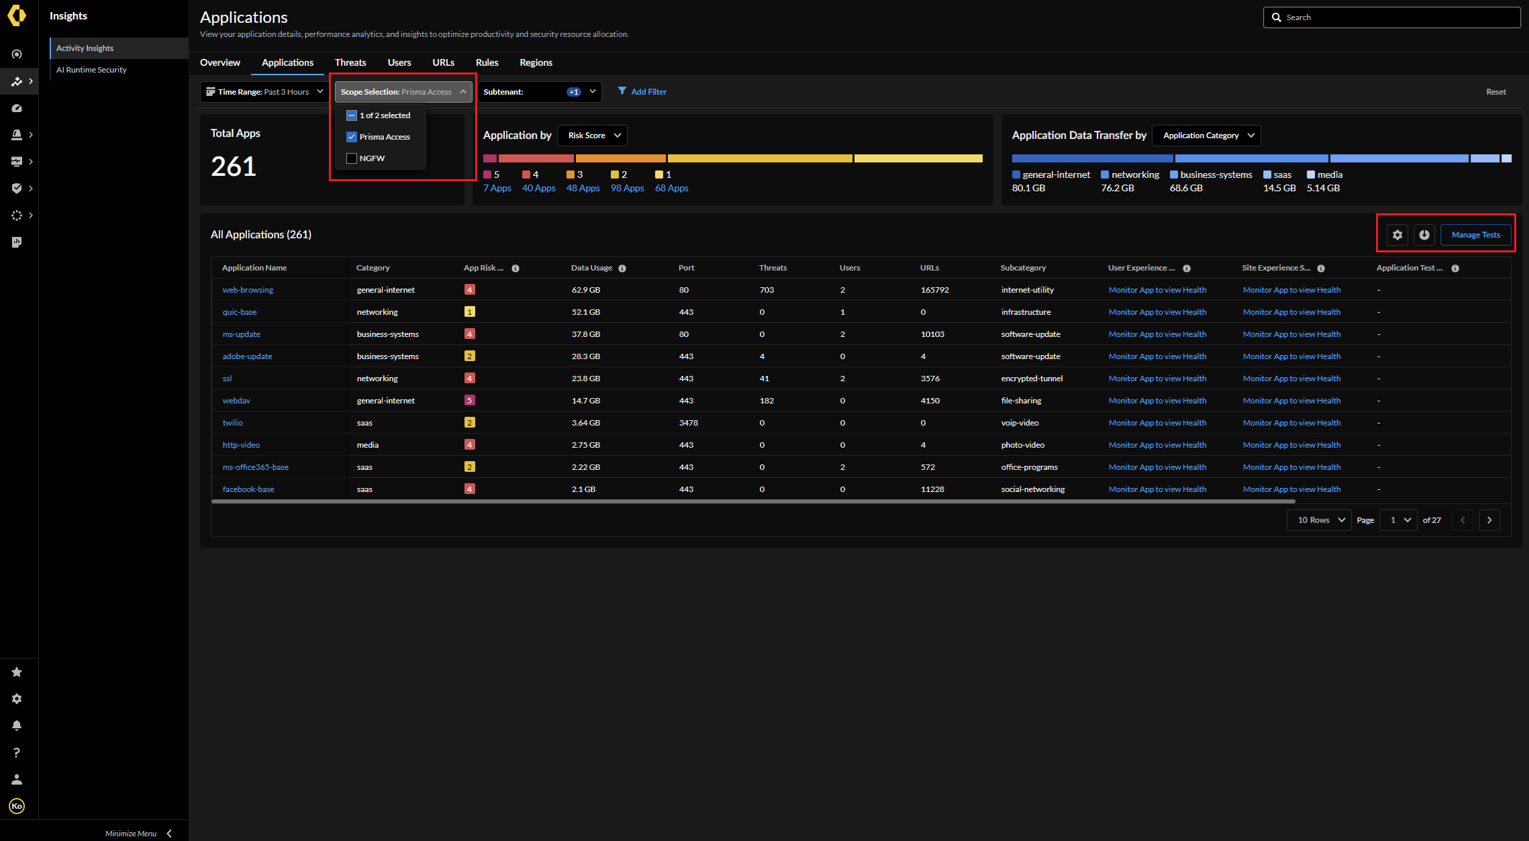Click the download icon beside Manage Tests
This screenshot has height=841, width=1529.
tap(1424, 235)
